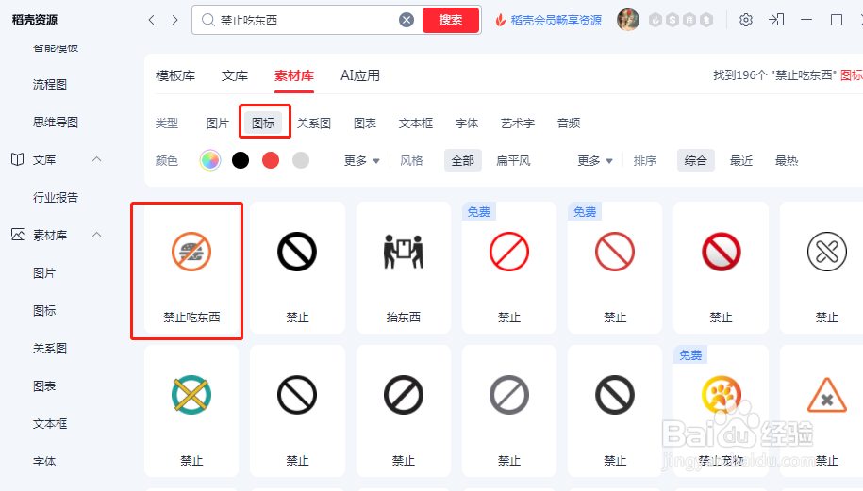Collapse the 素材库 sidebar section
863x491 pixels.
point(97,235)
